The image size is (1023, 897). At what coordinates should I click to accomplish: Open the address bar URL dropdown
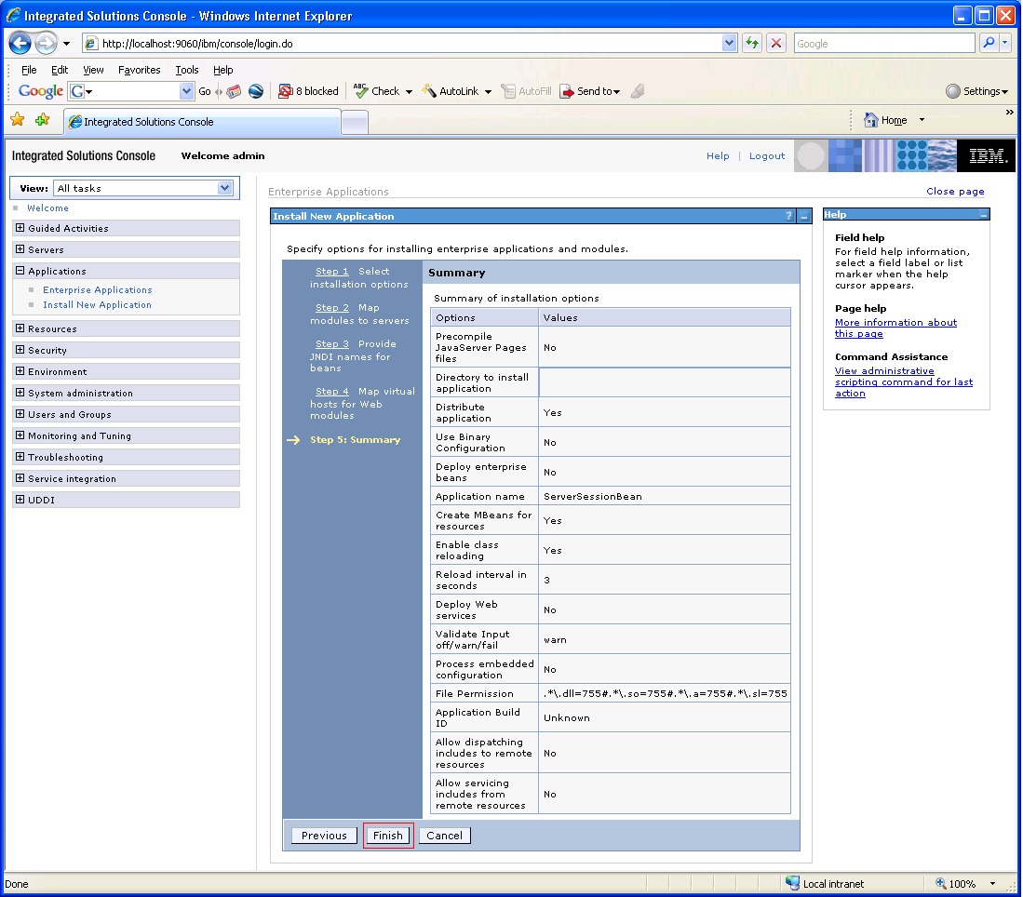[x=730, y=43]
